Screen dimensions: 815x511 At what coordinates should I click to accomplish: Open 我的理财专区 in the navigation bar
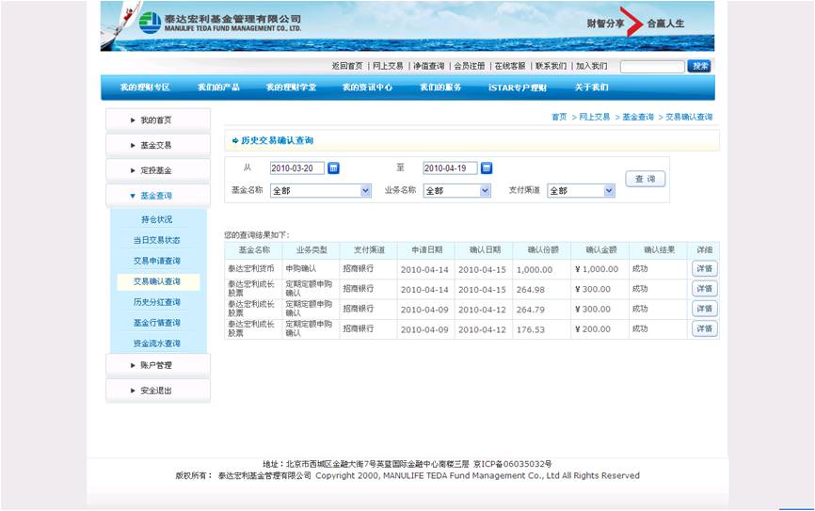click(145, 88)
